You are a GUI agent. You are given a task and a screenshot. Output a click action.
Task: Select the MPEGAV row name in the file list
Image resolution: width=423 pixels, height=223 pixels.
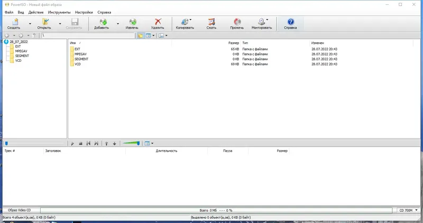[x=80, y=54]
